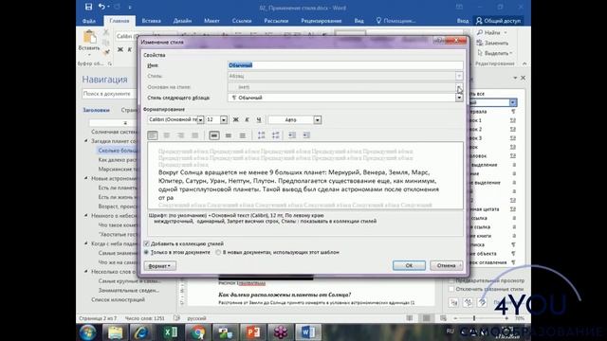Open font size dropdown in style dialog
Viewport: 607px width, 341px height.
tap(224, 120)
